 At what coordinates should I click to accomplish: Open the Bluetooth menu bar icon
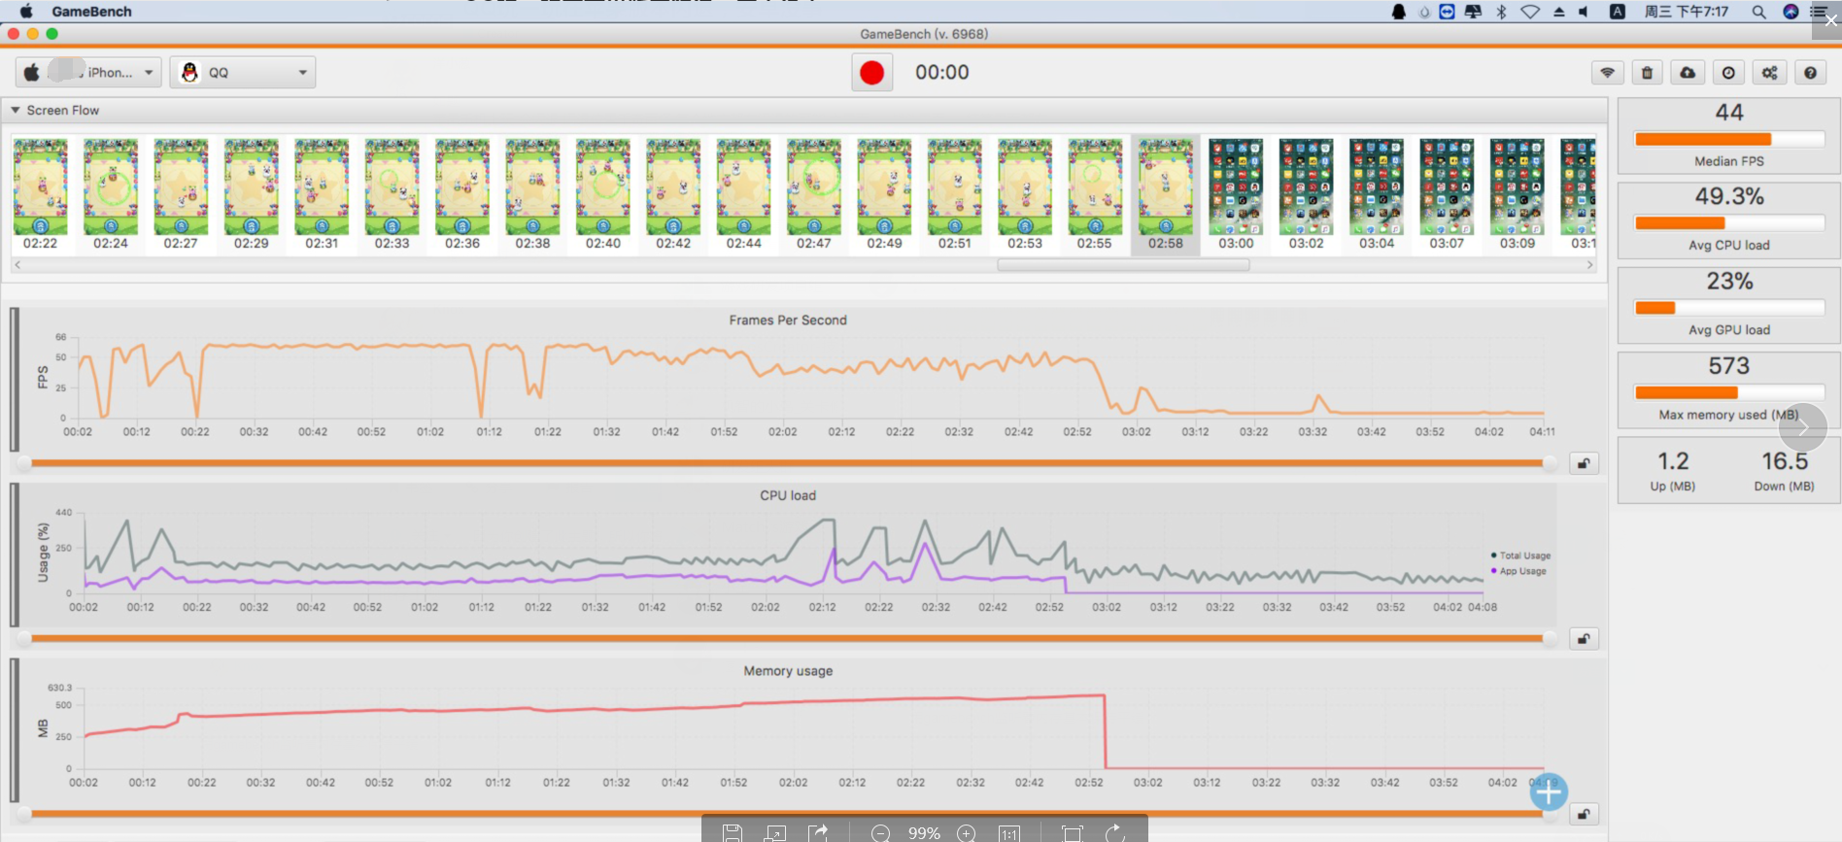(x=1501, y=12)
